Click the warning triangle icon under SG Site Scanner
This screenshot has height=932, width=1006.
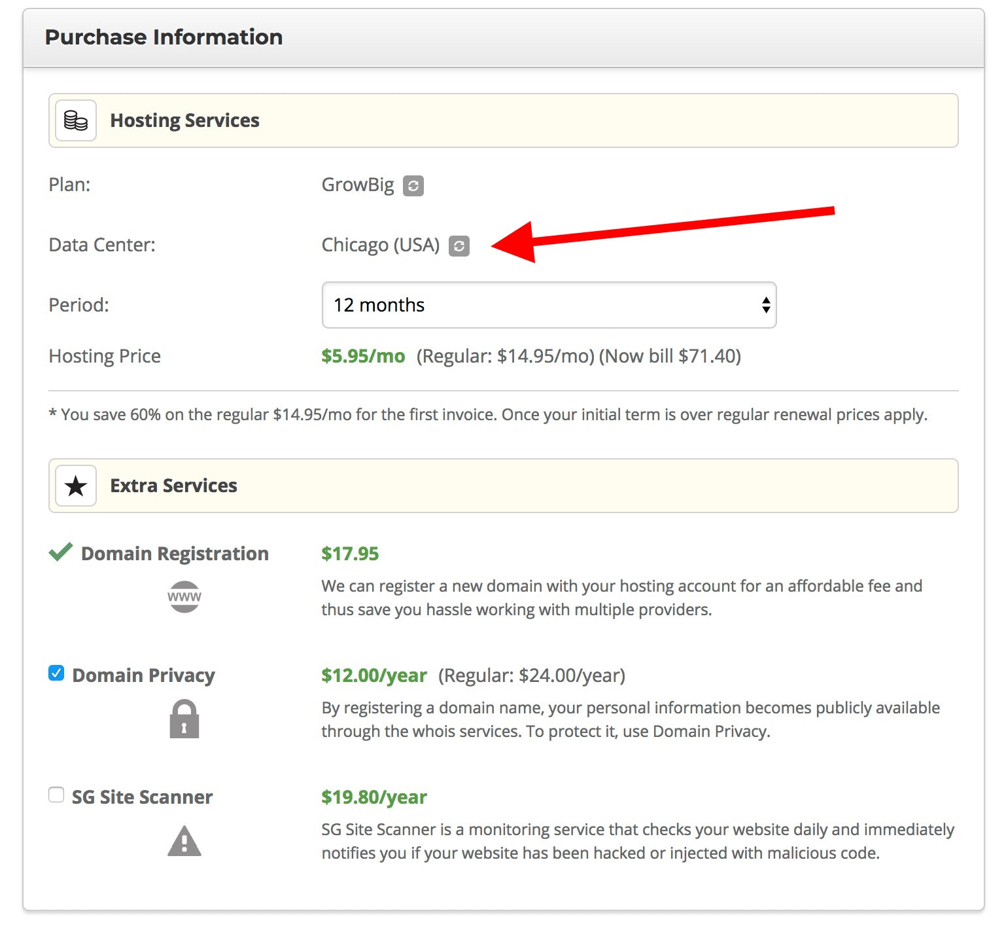[x=184, y=840]
